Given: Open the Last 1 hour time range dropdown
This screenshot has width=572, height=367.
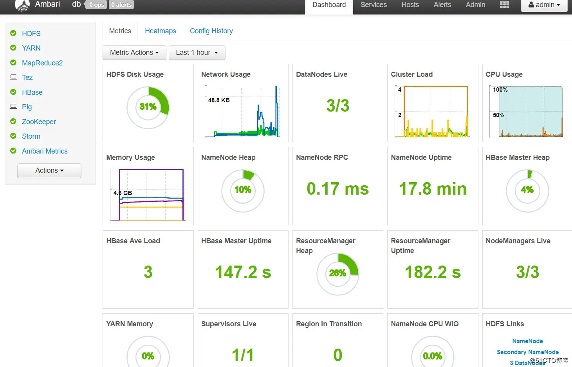Looking at the screenshot, I should (197, 52).
